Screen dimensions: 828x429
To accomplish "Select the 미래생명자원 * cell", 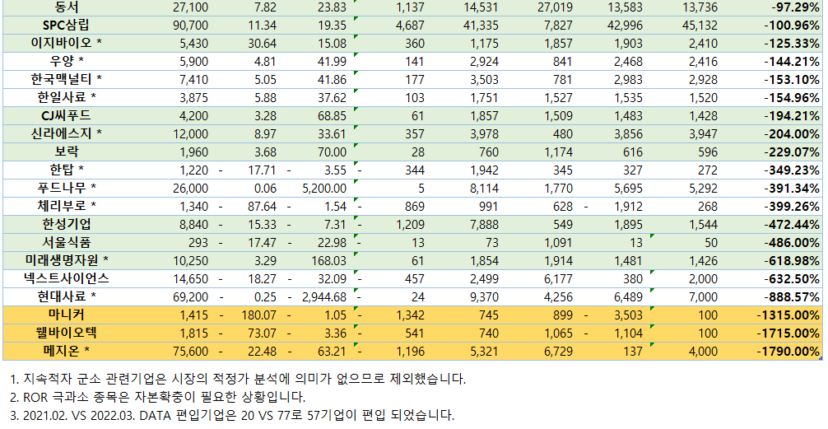I will point(67,259).
